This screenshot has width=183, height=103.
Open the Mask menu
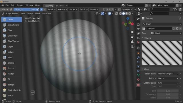[37, 13]
